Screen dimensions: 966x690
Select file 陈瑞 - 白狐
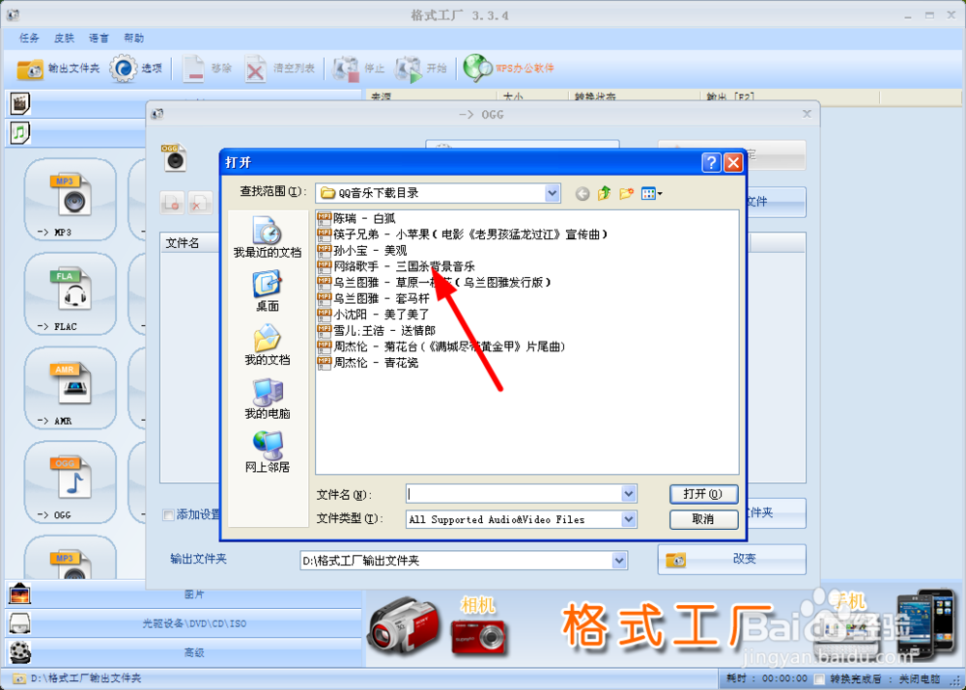click(356, 218)
